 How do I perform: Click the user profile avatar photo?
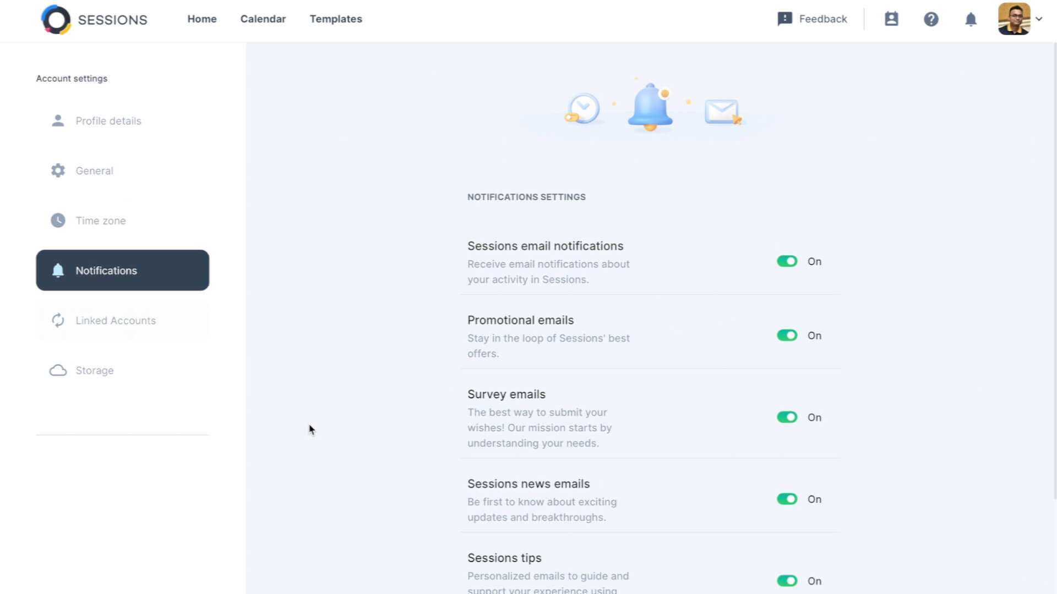[1014, 19]
